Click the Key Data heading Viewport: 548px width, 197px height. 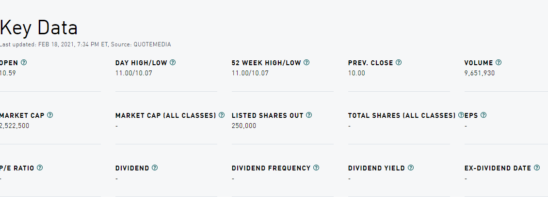pos(38,28)
